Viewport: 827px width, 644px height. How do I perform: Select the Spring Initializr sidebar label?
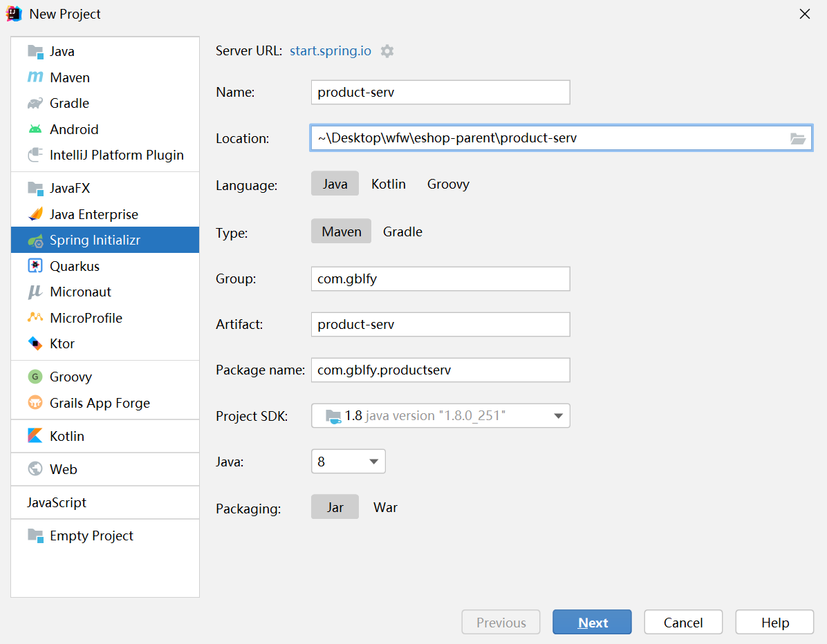click(95, 240)
